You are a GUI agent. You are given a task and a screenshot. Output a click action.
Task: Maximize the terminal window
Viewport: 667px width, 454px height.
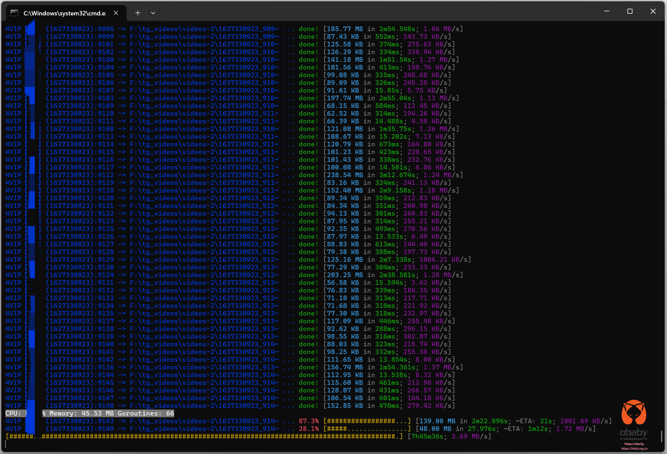(630, 11)
